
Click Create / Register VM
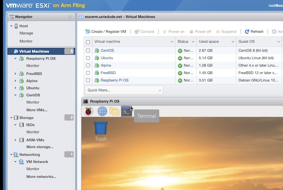pyautogui.click(x=105, y=31)
